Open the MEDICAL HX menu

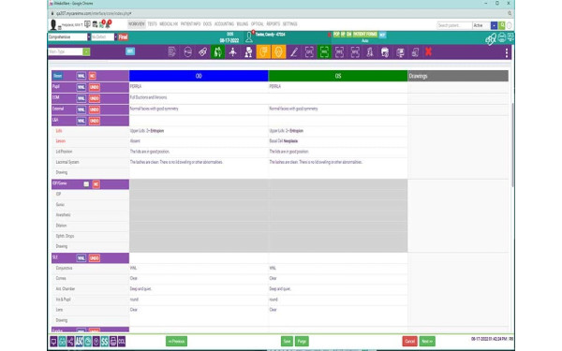pyautogui.click(x=169, y=24)
